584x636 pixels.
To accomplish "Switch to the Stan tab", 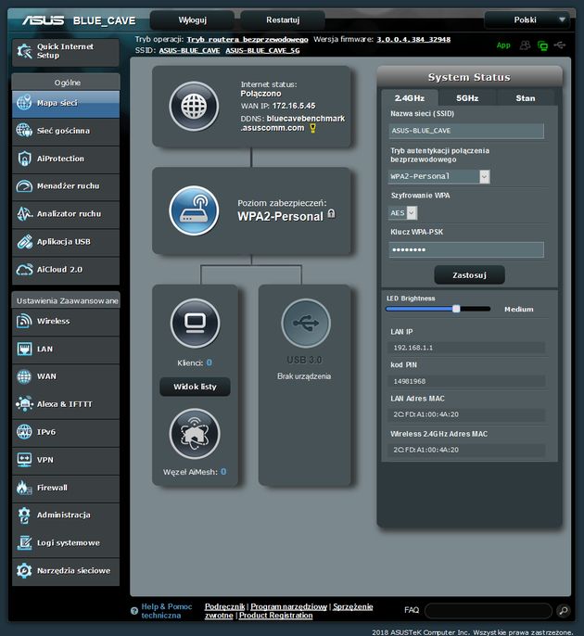I will (526, 98).
